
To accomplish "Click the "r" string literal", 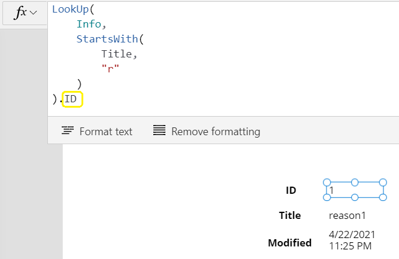I will coord(110,69).
